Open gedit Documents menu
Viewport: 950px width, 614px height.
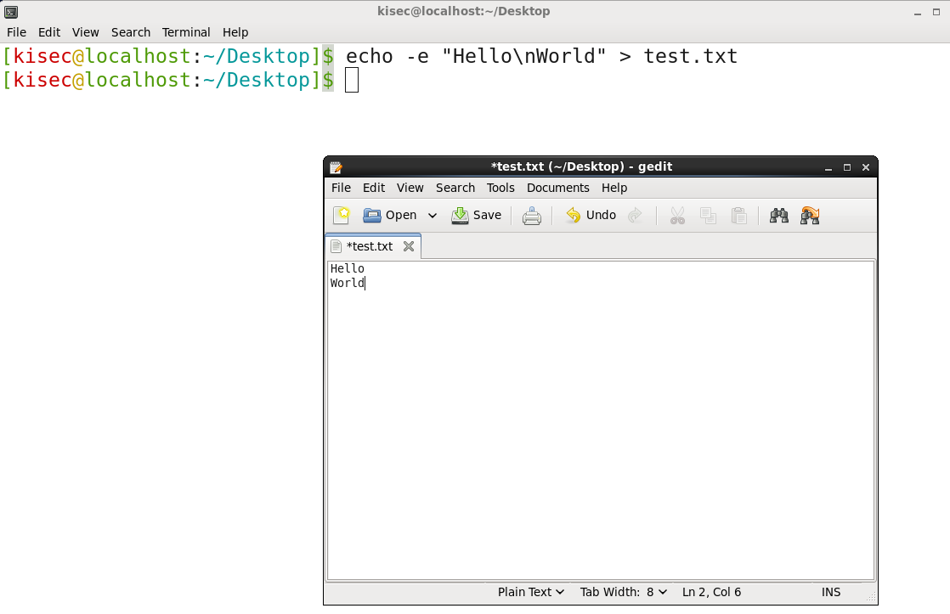pyautogui.click(x=558, y=188)
